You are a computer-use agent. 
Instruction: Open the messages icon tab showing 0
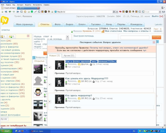(x=11, y=36)
